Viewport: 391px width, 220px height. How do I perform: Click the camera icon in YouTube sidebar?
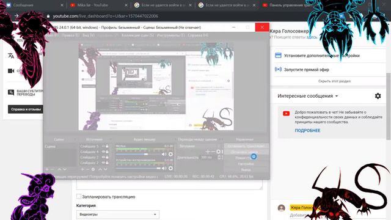coord(11,71)
